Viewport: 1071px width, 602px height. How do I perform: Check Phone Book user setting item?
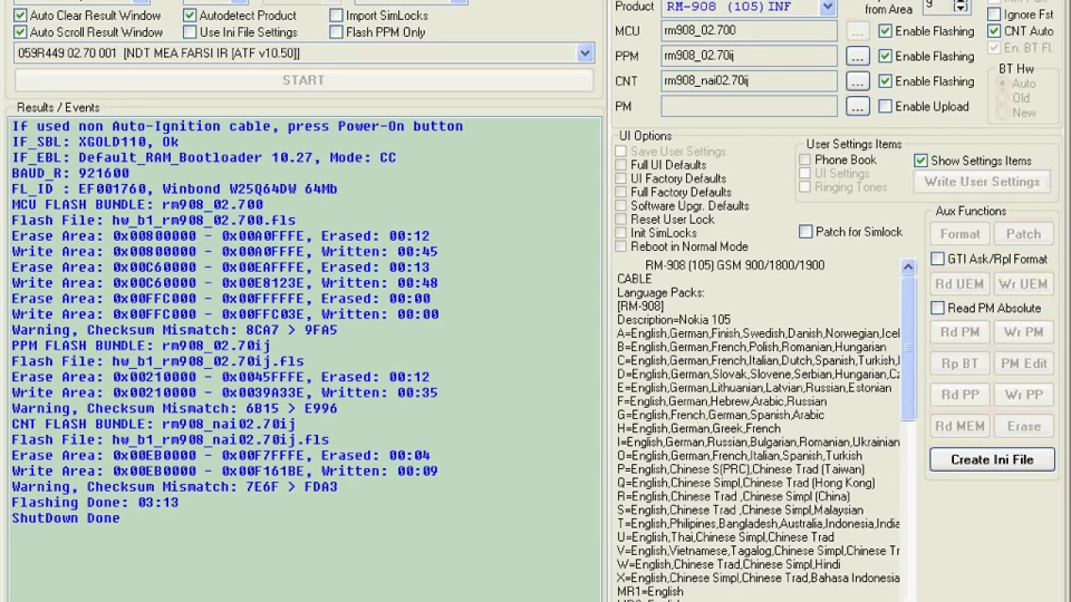click(x=805, y=160)
